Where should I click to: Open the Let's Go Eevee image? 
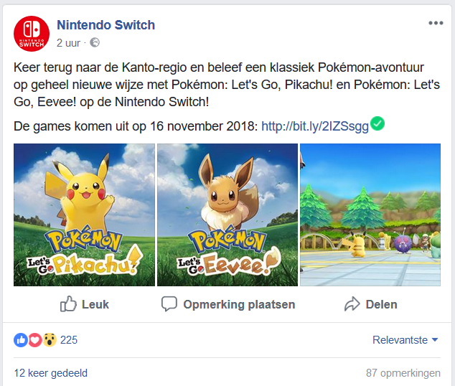(227, 215)
